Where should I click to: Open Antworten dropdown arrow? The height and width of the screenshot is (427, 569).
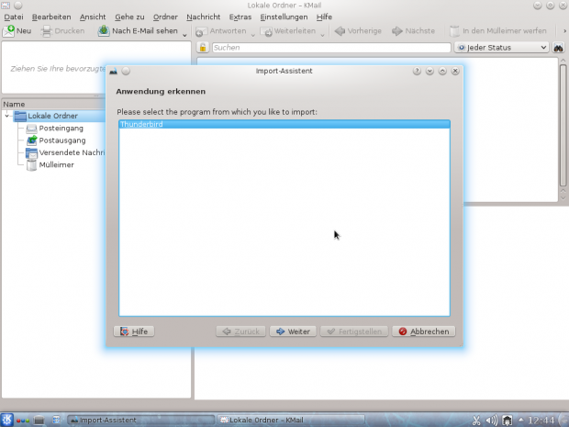253,35
